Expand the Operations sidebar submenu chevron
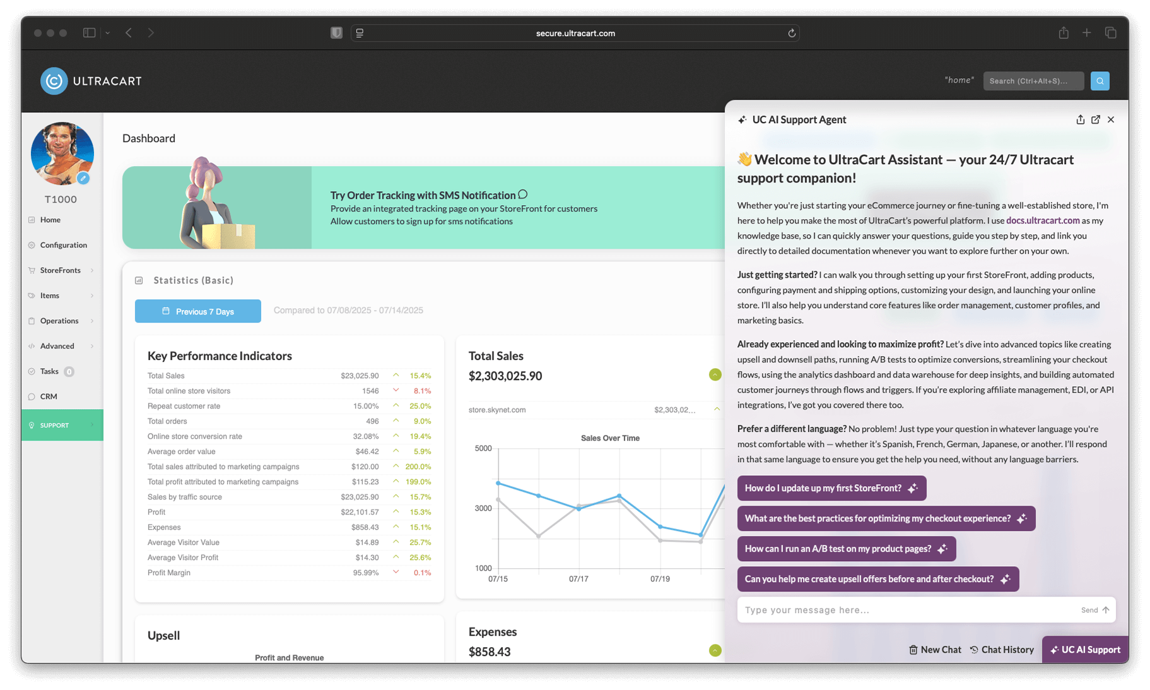Screen dimensions: 1150x690 pyautogui.click(x=92, y=321)
